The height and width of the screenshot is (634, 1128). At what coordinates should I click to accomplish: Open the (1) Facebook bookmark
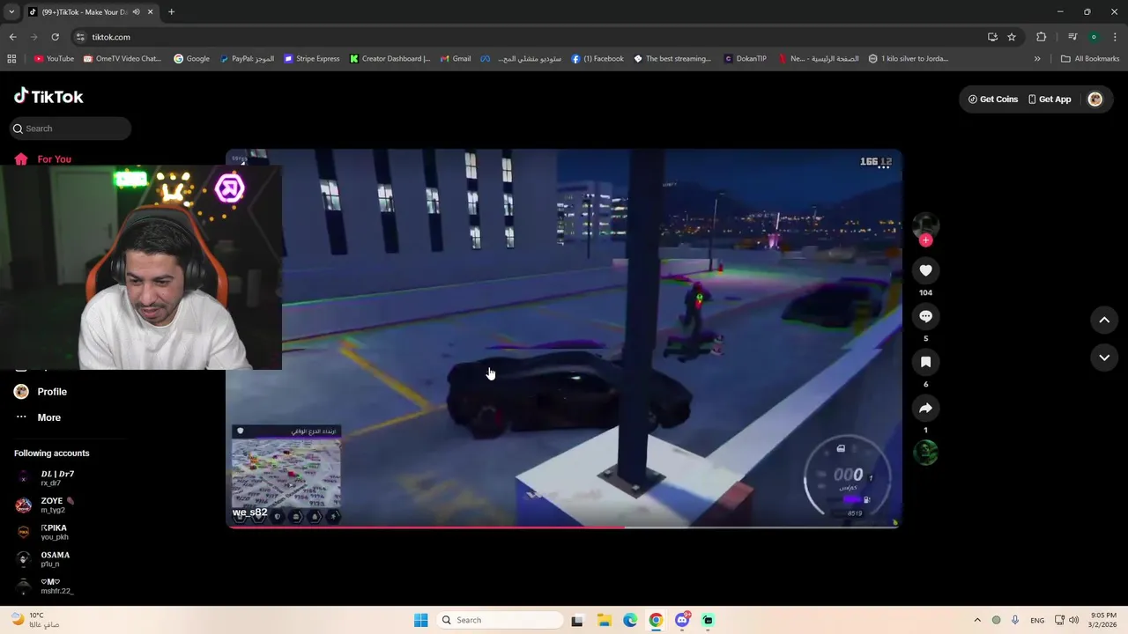tap(597, 59)
